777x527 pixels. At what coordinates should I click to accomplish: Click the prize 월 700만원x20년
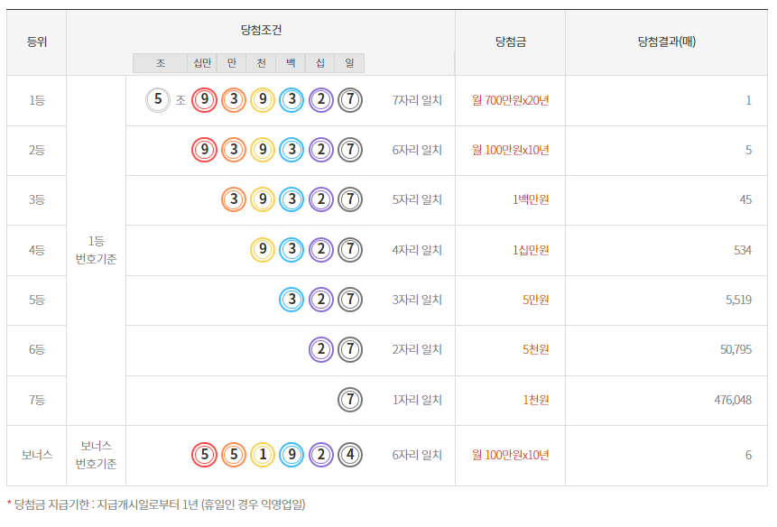pyautogui.click(x=511, y=100)
